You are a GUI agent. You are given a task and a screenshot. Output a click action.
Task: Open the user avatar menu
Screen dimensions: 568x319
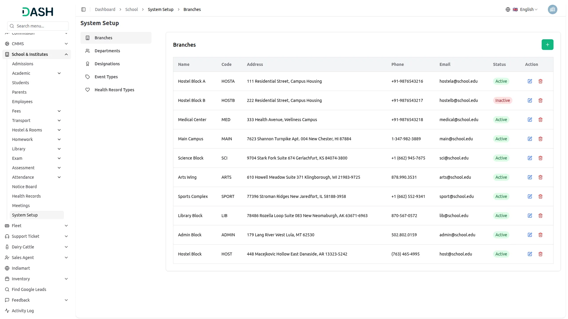click(x=552, y=9)
